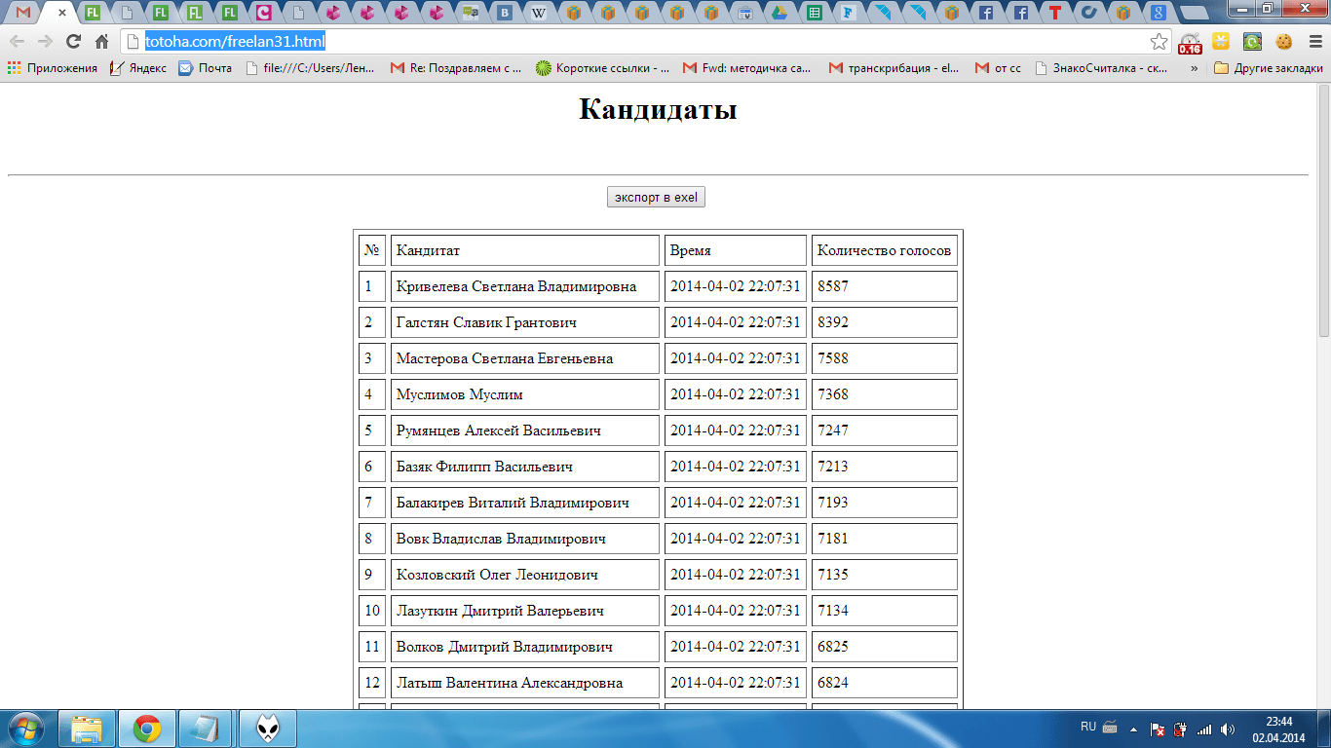This screenshot has width=1331, height=748.
Task: Reload the current page
Action: (x=73, y=42)
